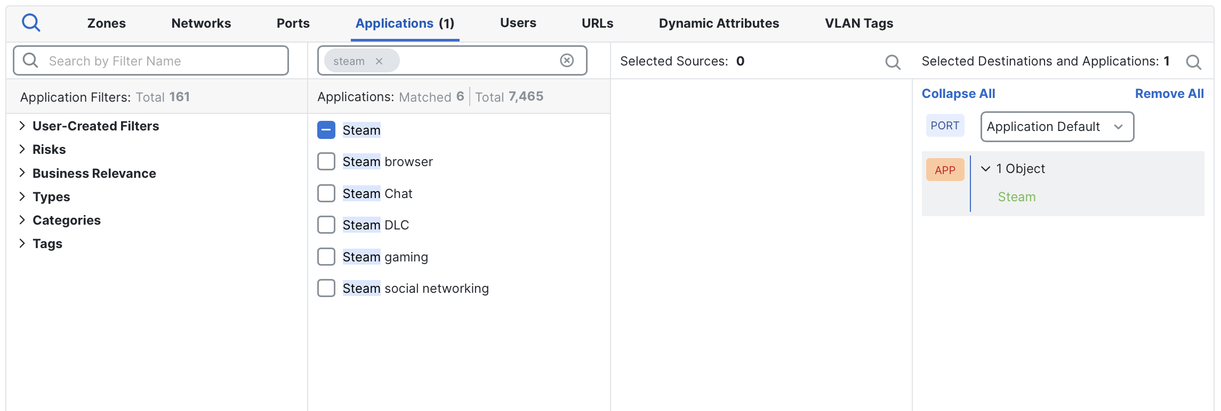Click the Remove All link

pyautogui.click(x=1169, y=94)
